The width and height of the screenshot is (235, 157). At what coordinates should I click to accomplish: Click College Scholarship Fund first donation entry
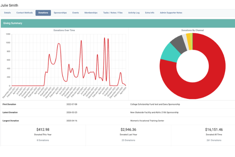(155, 104)
